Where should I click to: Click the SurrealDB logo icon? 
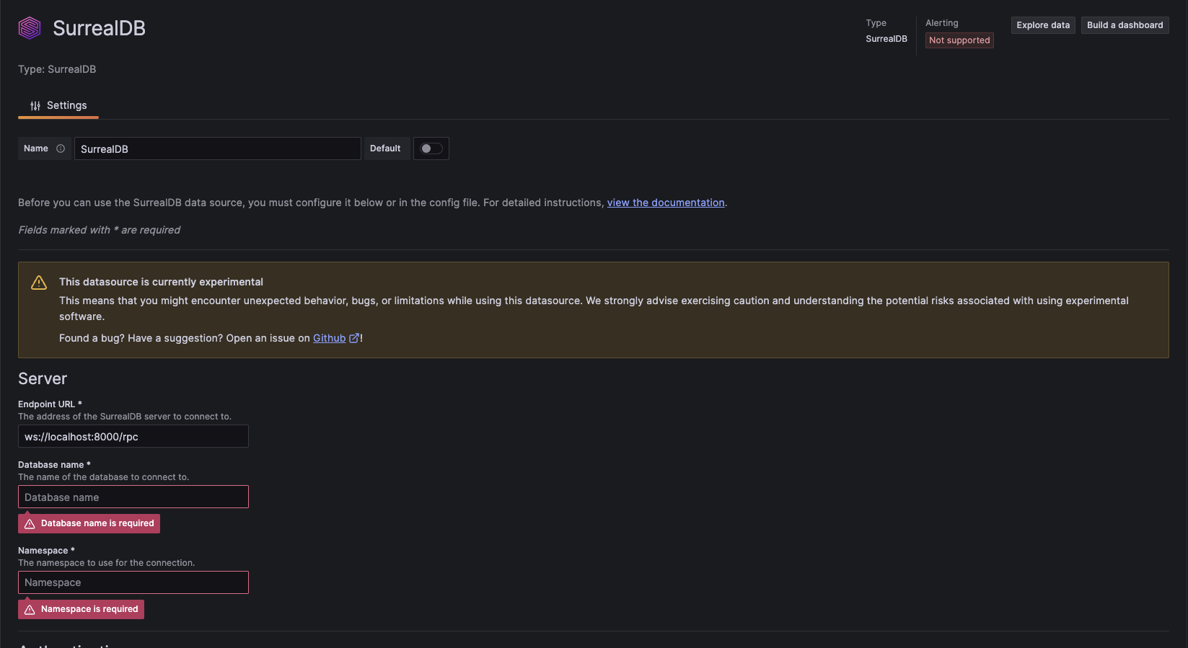click(30, 28)
